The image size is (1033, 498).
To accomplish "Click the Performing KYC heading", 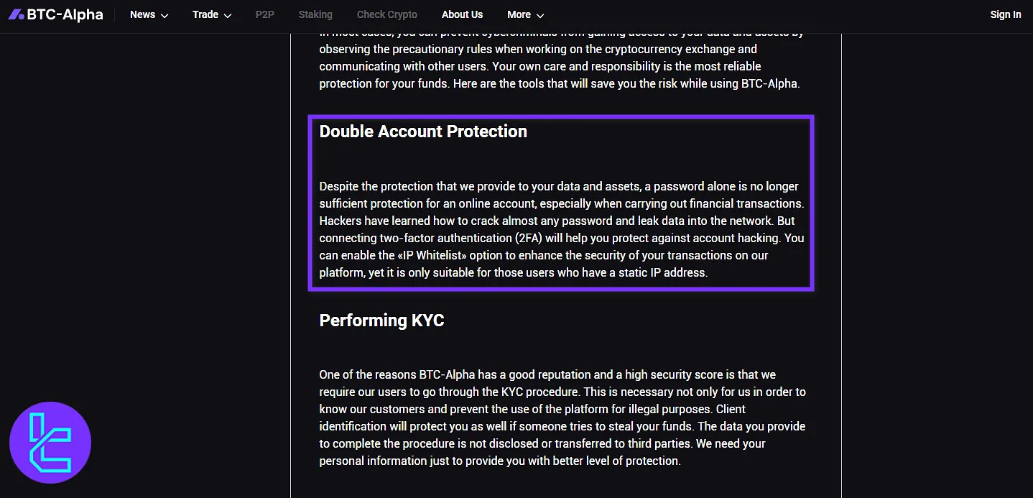I will [381, 321].
